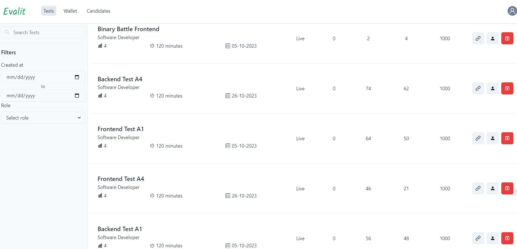Open calendar picker for start date

pyautogui.click(x=77, y=77)
